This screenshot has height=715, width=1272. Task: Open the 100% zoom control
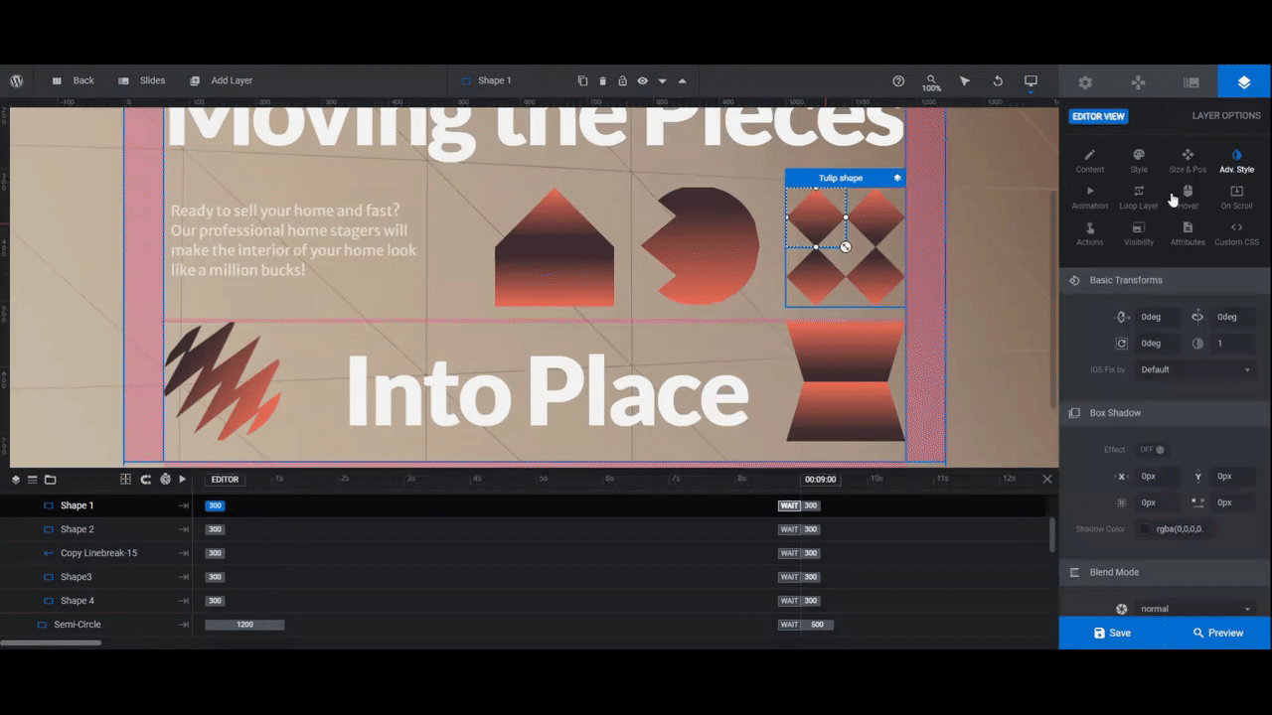coord(931,82)
